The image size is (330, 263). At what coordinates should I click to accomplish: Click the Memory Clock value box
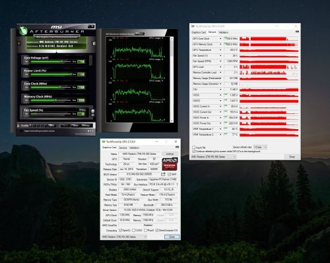coord(81,100)
